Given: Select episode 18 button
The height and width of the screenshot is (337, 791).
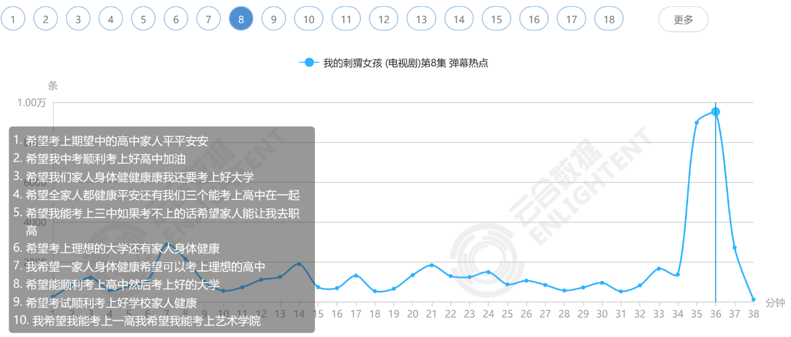Looking at the screenshot, I should point(609,19).
